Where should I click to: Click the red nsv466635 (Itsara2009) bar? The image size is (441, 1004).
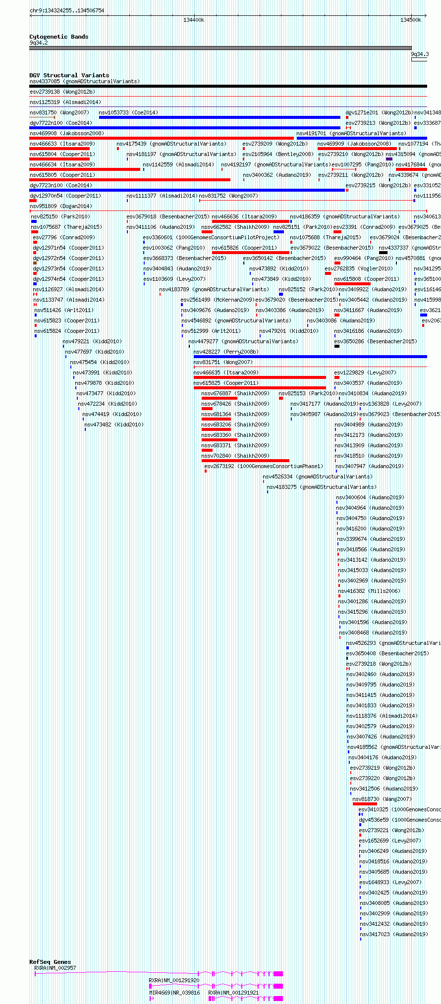260,377
